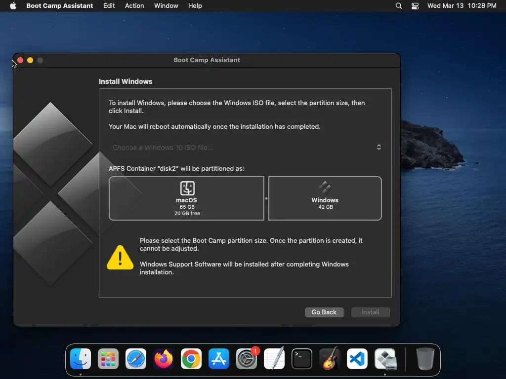
Task: Launch GarageBand from the Dock
Action: click(330, 359)
